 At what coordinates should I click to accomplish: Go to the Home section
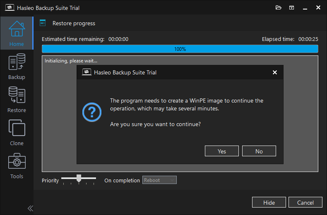tap(17, 33)
